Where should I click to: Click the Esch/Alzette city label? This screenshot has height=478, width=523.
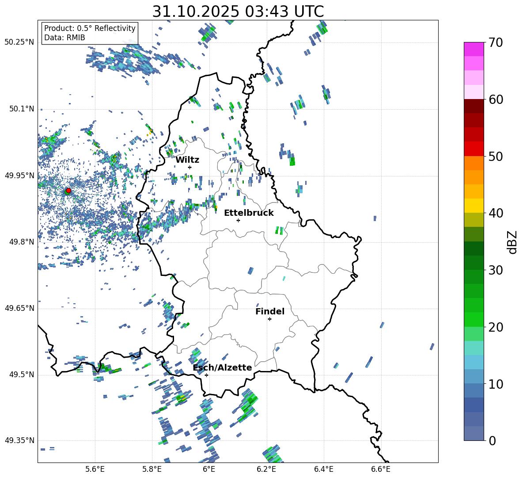222,367
